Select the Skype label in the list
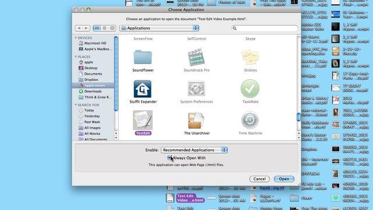This screenshot has height=210, width=373. point(250,38)
